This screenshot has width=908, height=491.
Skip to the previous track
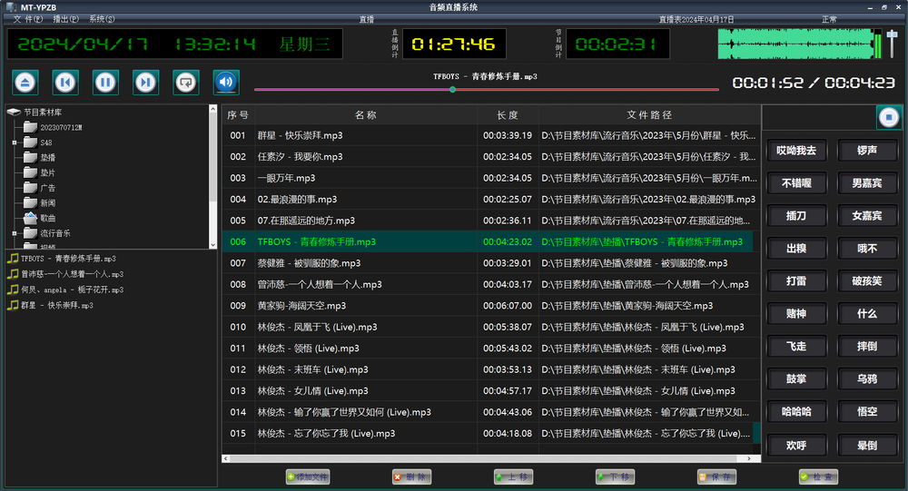pyautogui.click(x=65, y=83)
